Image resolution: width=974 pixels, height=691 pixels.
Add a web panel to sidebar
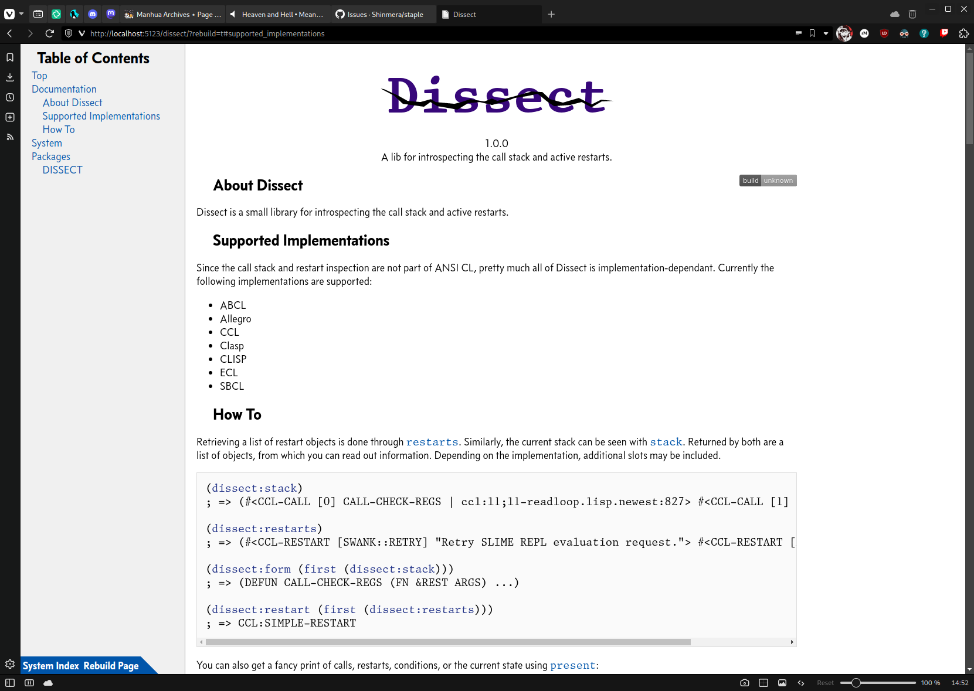[10, 117]
